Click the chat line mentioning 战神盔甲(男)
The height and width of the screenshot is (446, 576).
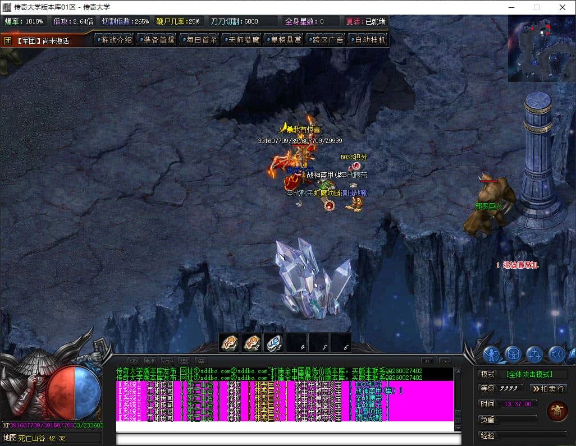259,391
